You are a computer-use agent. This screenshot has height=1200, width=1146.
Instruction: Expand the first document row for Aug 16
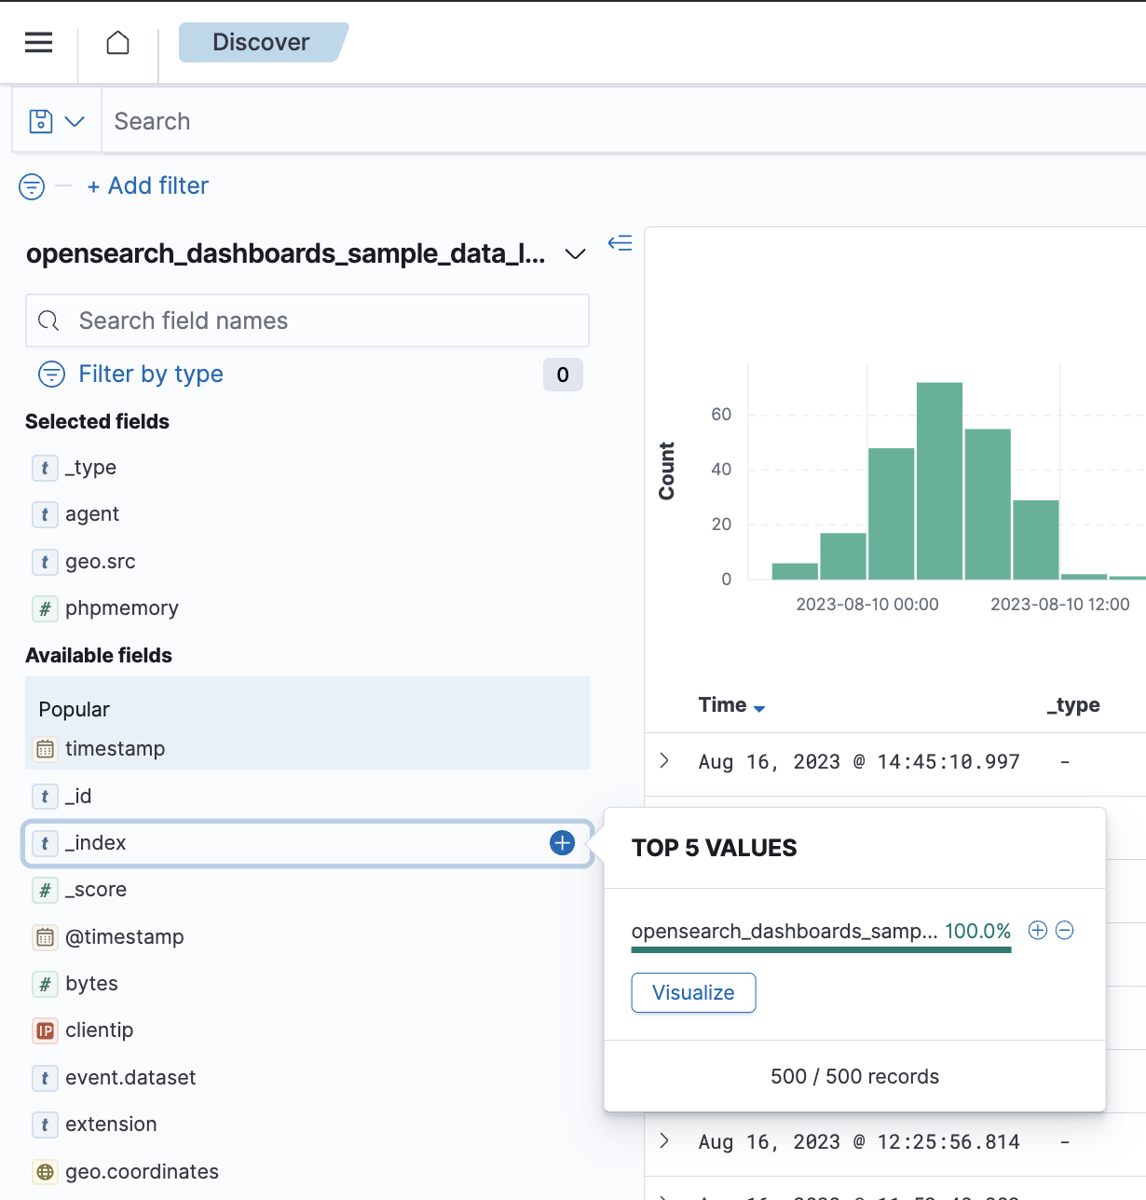coord(664,761)
